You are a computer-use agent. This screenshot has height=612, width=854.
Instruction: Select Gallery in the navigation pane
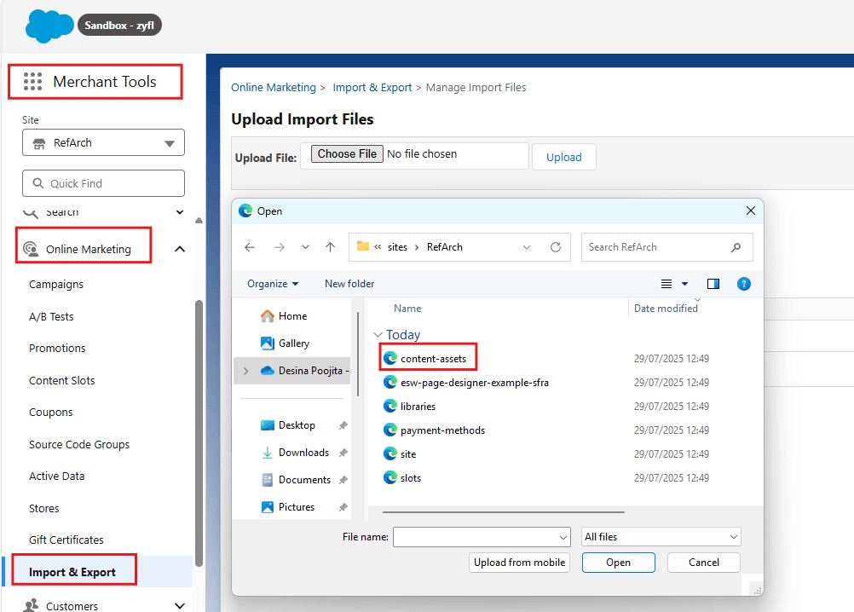point(293,344)
